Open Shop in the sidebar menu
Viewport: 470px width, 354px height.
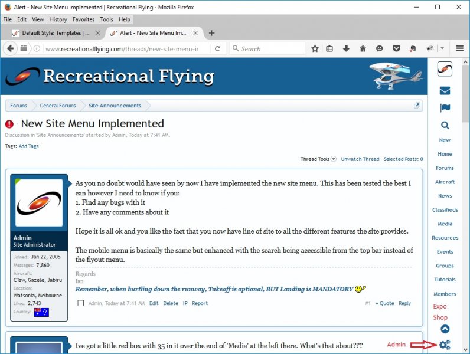pyautogui.click(x=440, y=317)
